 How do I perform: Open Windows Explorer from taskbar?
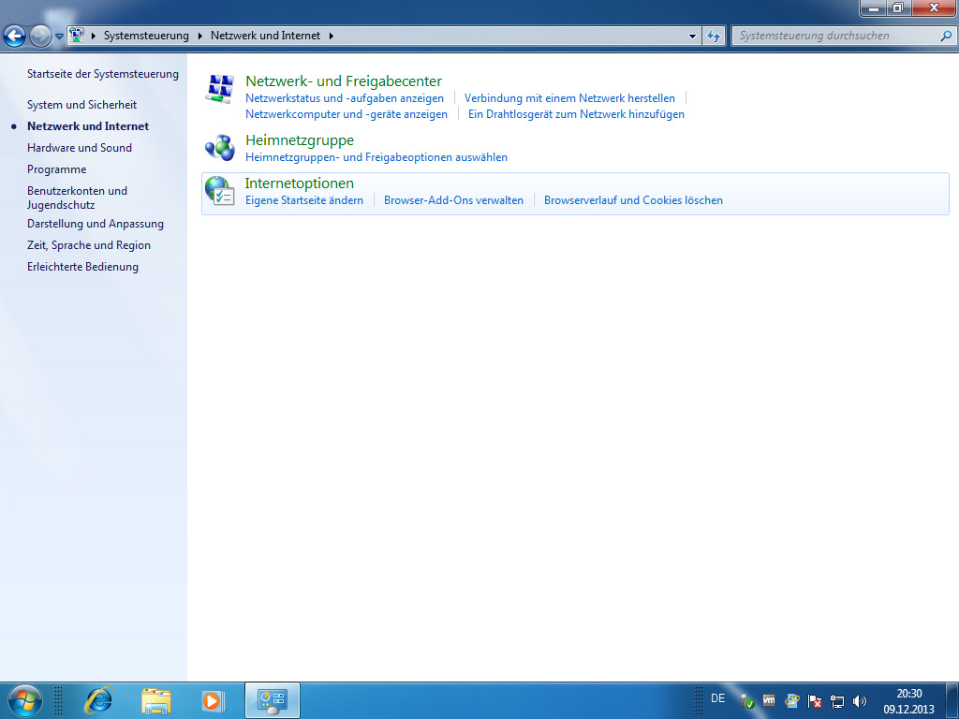156,700
